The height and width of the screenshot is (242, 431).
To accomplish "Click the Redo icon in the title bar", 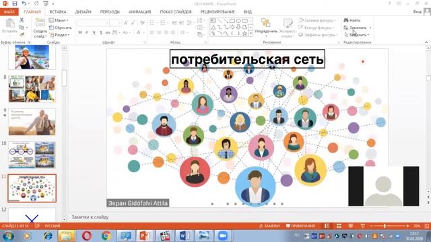I will point(36,3).
